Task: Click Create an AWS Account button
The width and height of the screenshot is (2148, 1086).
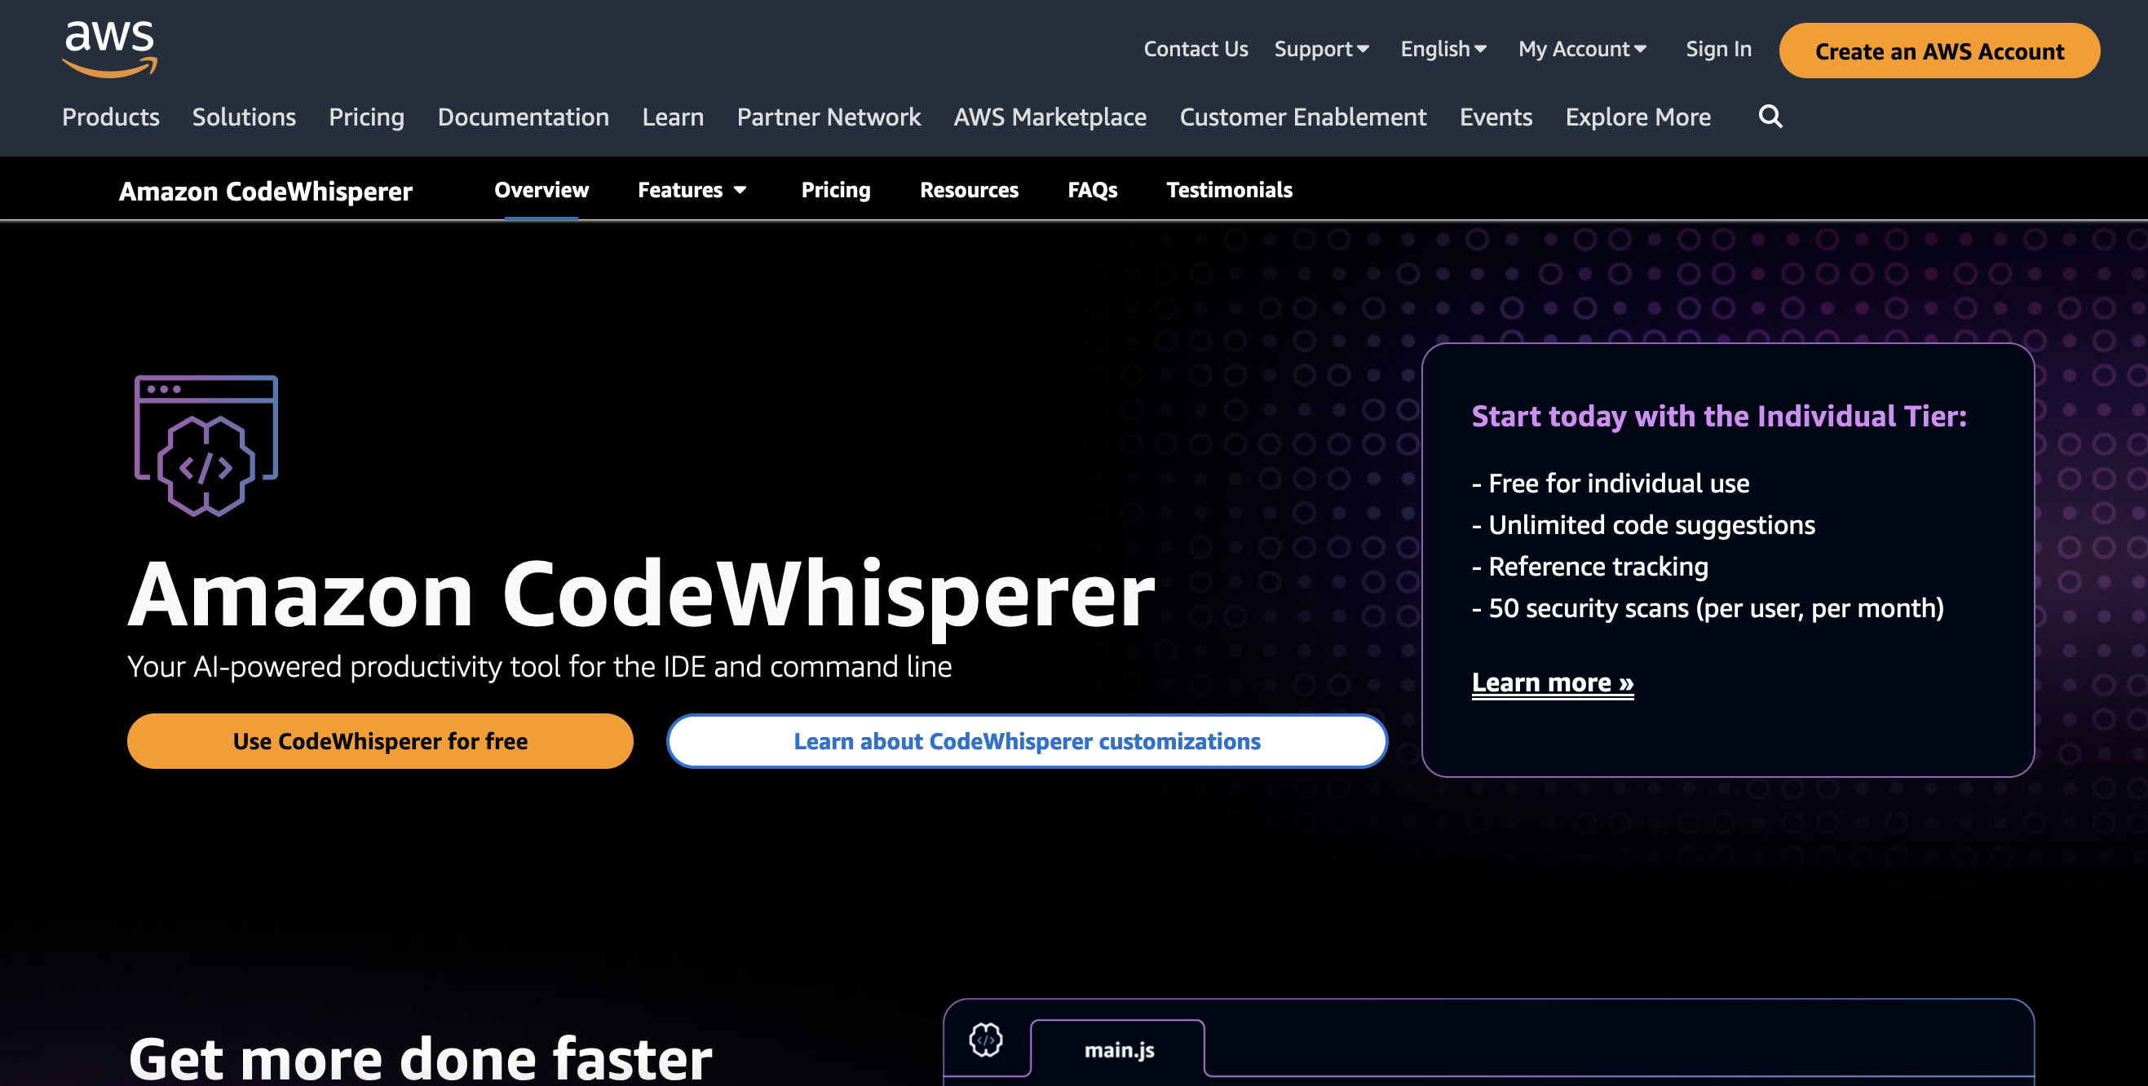Action: 1939,51
